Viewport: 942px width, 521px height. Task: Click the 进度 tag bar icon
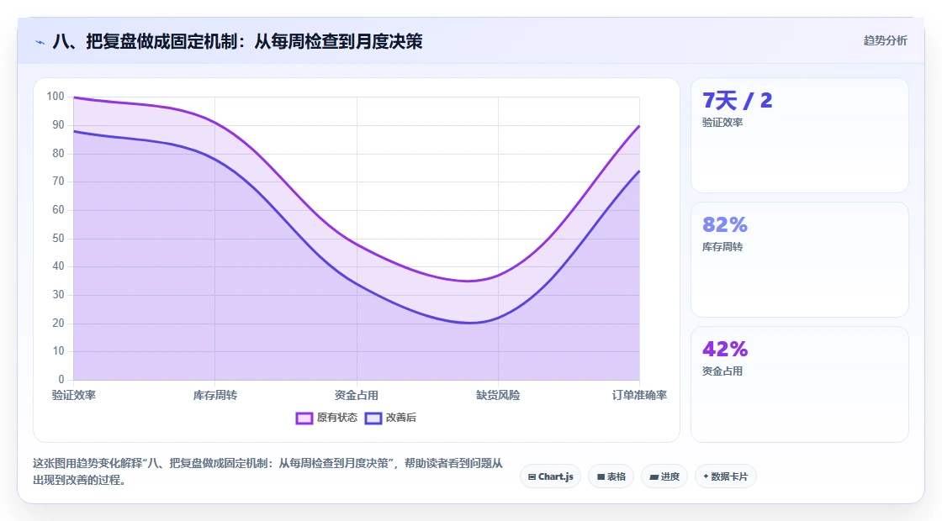click(x=654, y=477)
